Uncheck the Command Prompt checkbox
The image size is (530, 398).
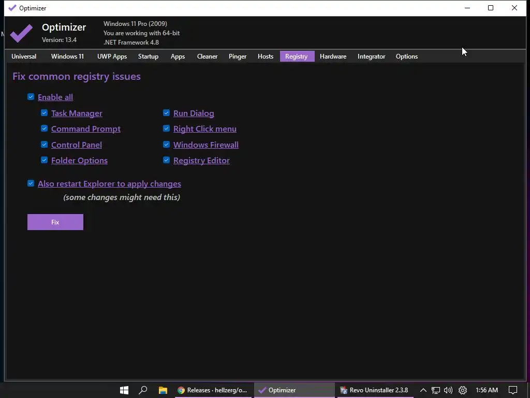click(45, 129)
